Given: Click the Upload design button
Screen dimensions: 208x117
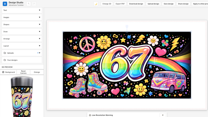Looking at the screenshot, I should tap(153, 4).
